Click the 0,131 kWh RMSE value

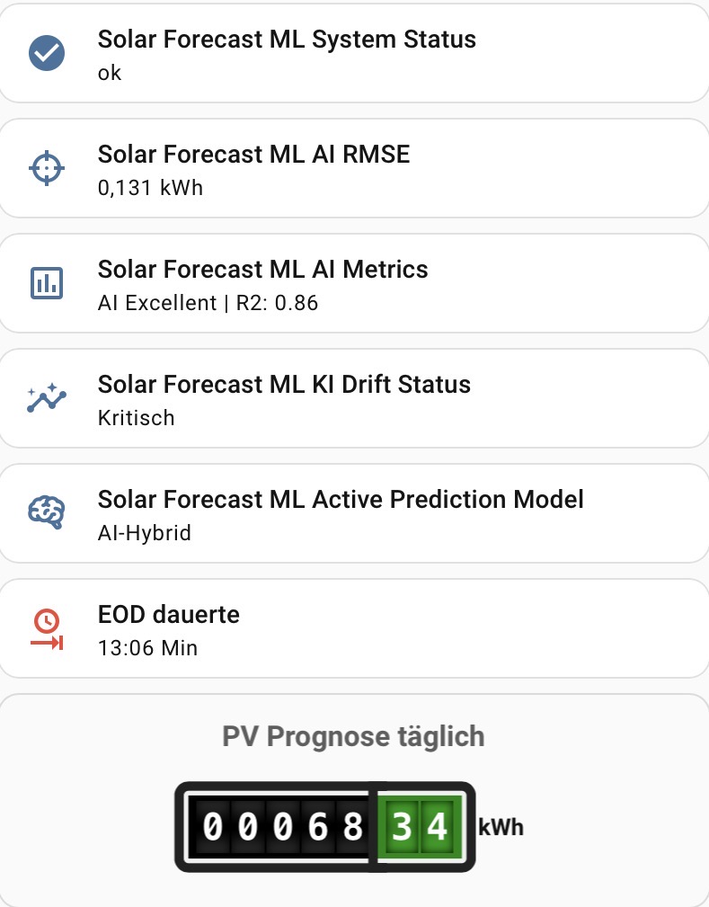[150, 188]
